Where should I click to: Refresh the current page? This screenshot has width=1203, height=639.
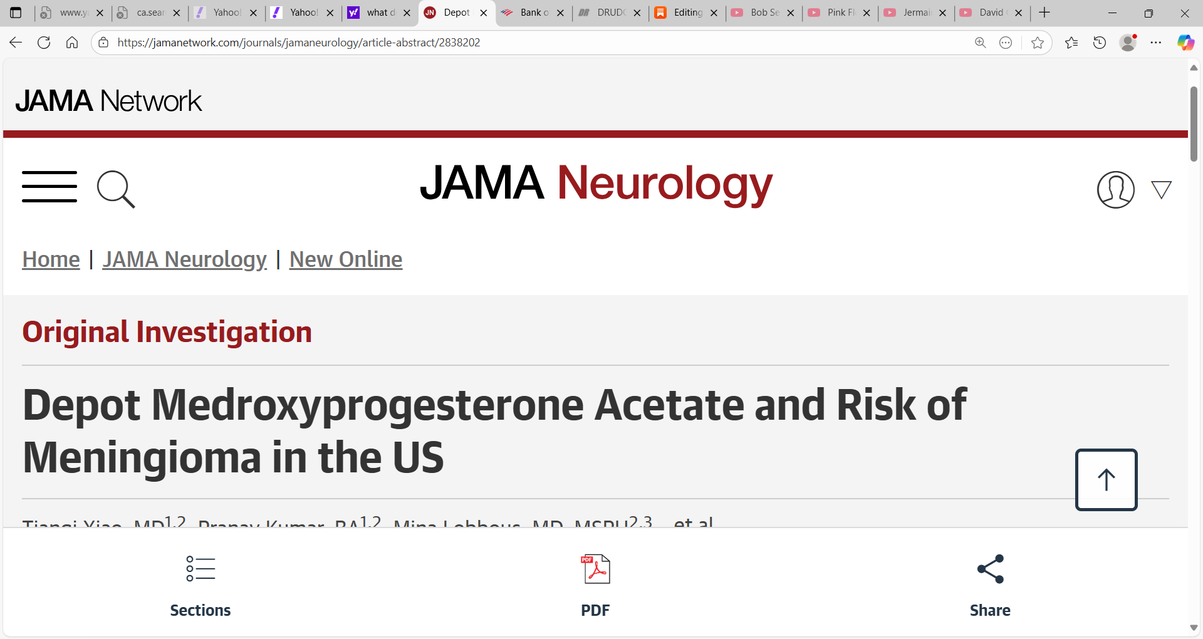44,43
